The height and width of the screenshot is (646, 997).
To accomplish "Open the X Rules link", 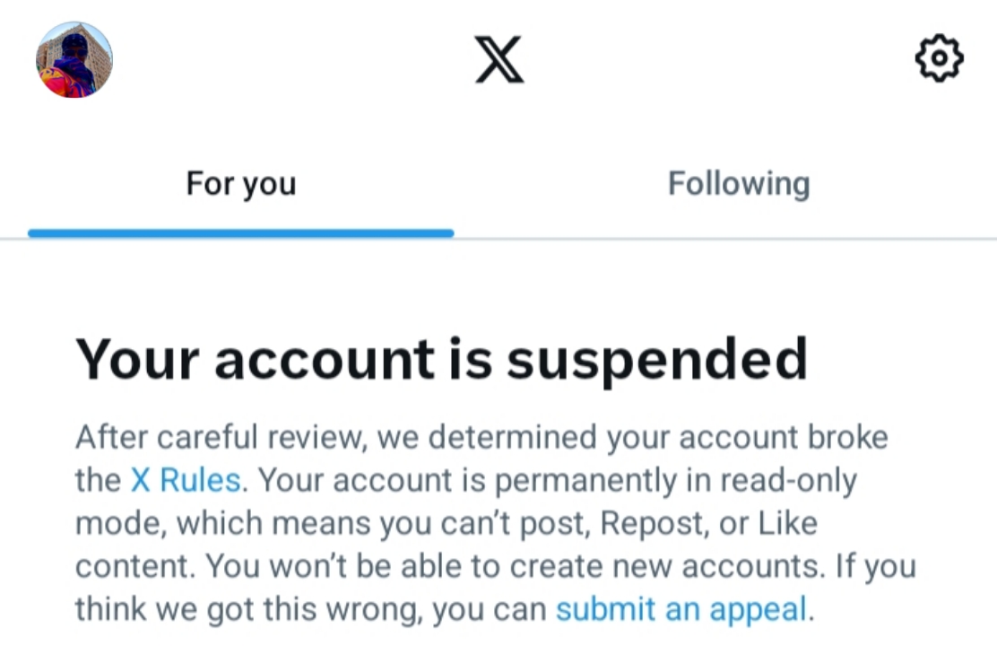I will [186, 480].
